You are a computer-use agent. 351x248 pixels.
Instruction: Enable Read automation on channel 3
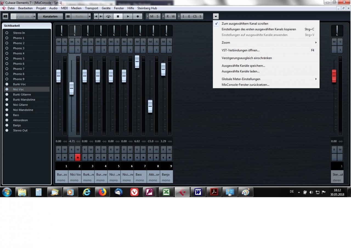[x=85, y=150]
